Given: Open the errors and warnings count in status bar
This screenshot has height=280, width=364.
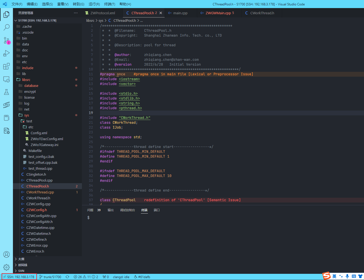Looking at the screenshot, I should click(x=86, y=277).
